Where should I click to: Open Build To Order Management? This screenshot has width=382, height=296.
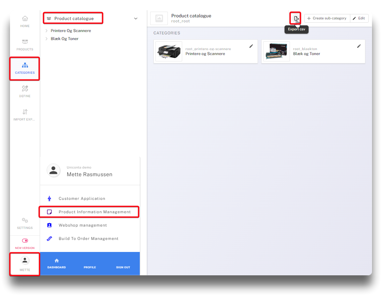click(x=88, y=239)
